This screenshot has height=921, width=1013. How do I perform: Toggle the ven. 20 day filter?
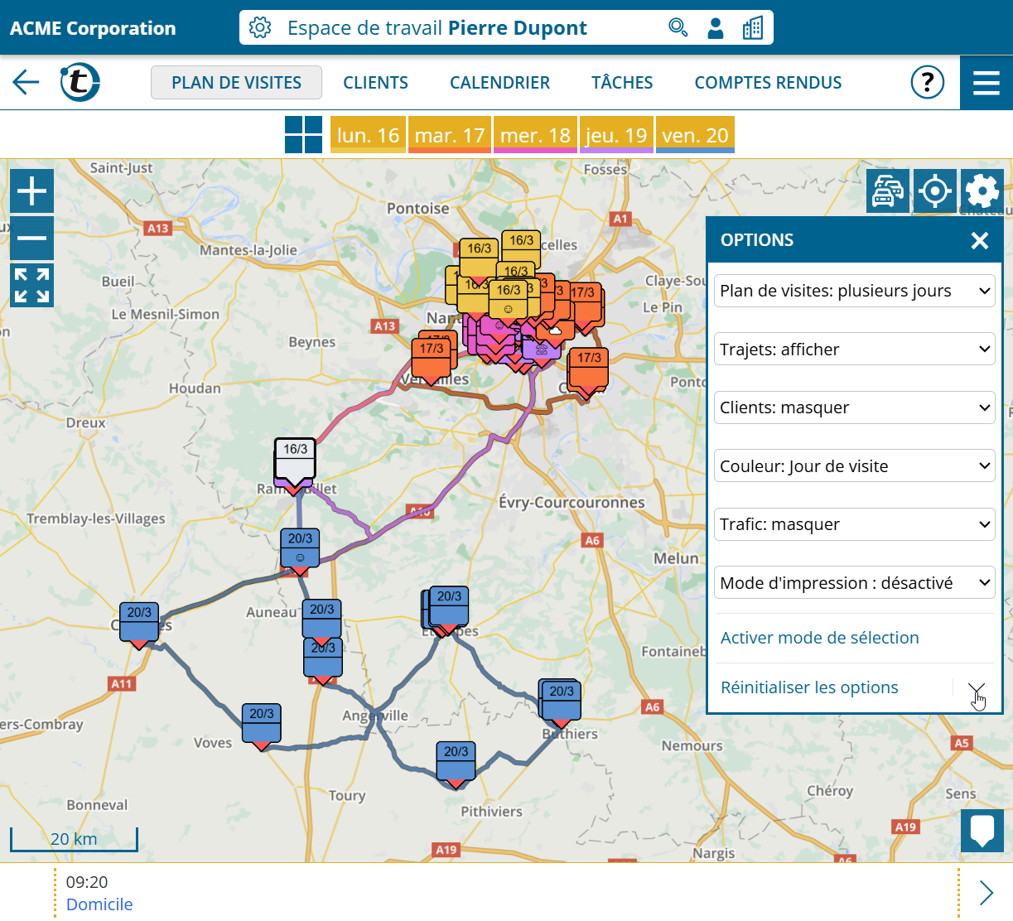tap(695, 135)
